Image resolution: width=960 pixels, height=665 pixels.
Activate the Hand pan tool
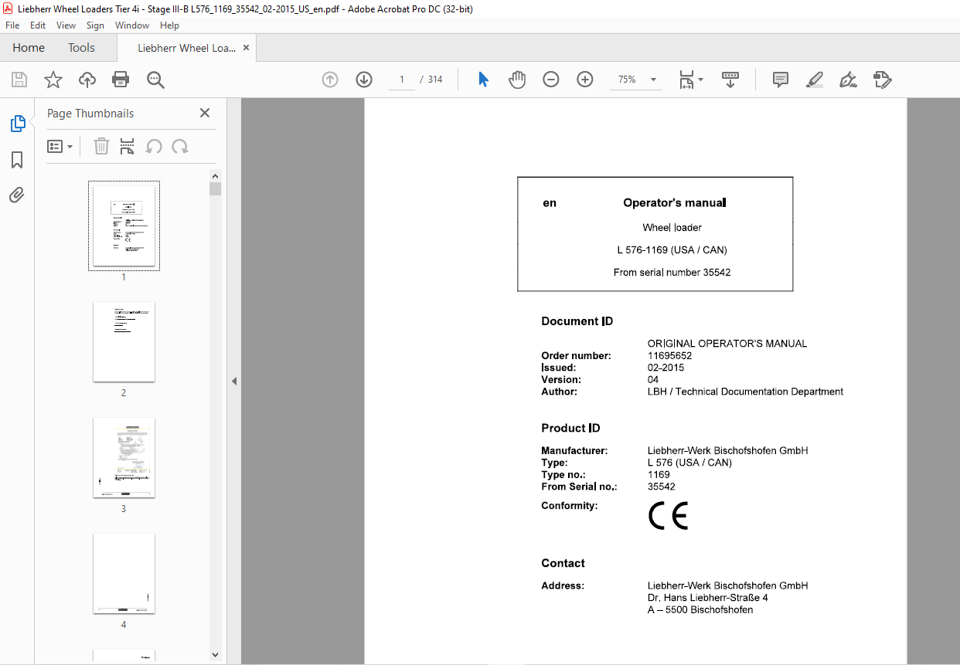[x=517, y=80]
